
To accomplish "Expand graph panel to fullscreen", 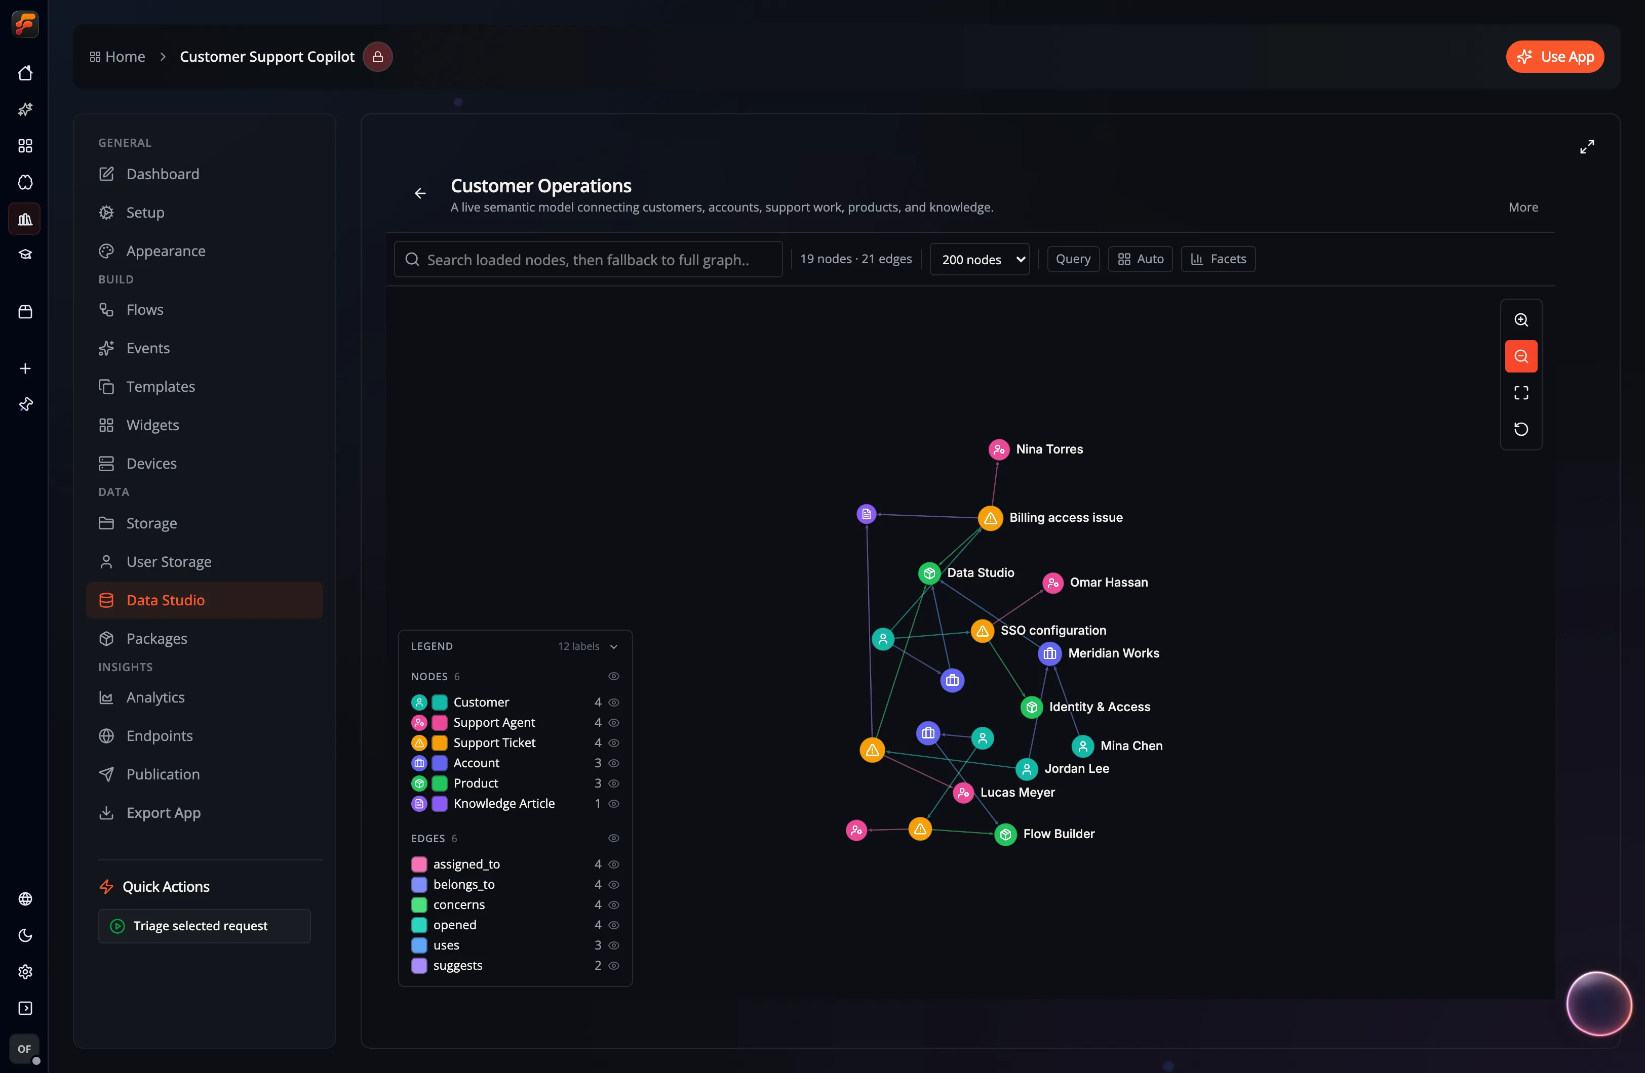I will coord(1587,146).
